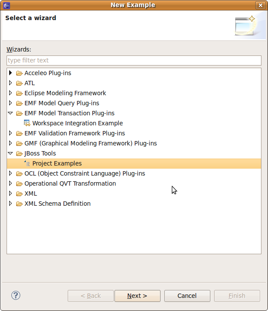Screen dimensions: 268x311
Task: Select EMF Validation Framework Plug-ins item
Action: pyautogui.click(x=75, y=133)
